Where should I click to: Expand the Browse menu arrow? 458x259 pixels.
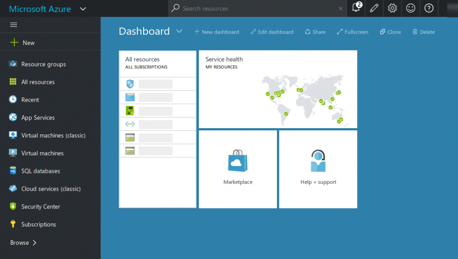point(34,242)
